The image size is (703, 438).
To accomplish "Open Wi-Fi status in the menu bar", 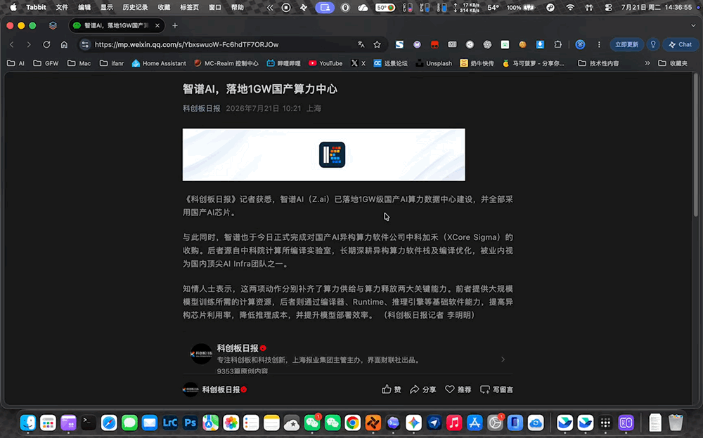I will click(570, 7).
